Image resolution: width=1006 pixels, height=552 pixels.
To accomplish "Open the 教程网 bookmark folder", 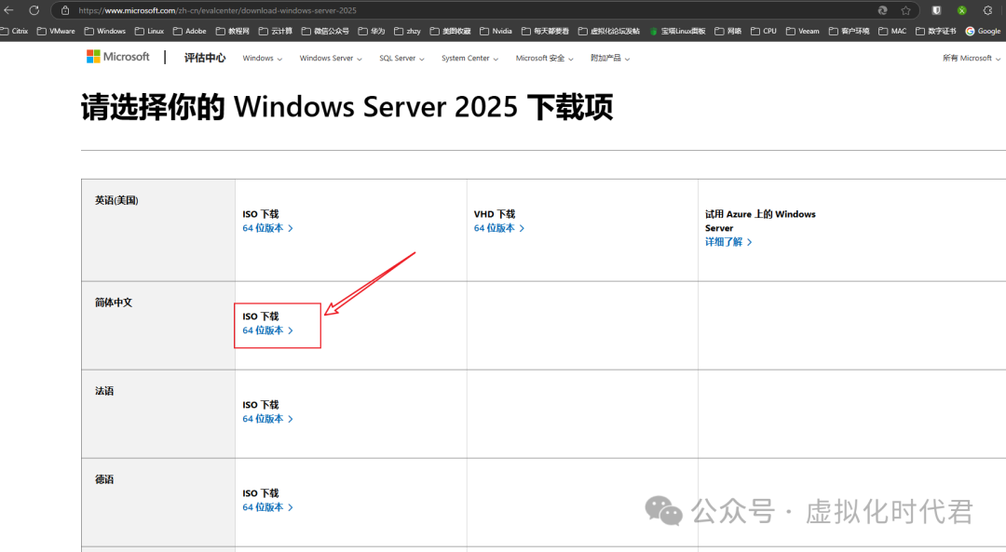I will tap(233, 31).
